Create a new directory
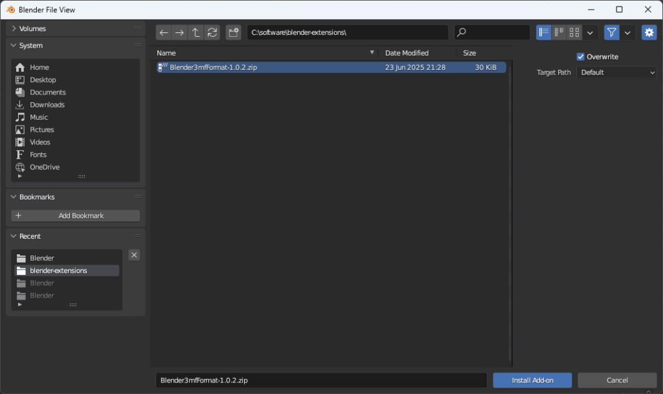Screen dimensions: 663x394 234,32
